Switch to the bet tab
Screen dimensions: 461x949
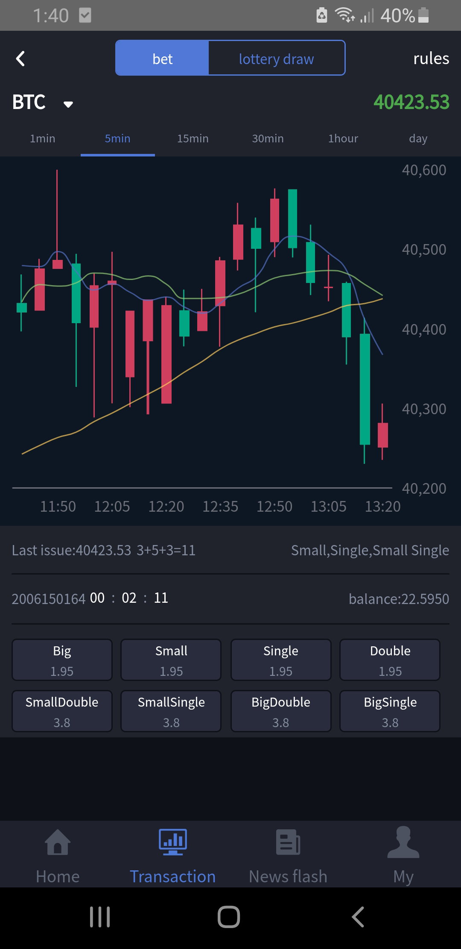point(162,58)
